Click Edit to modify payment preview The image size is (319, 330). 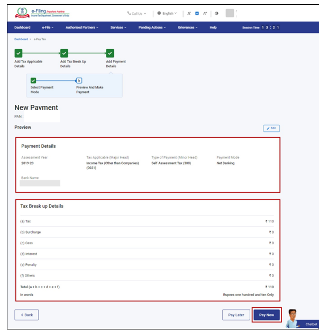point(271,128)
